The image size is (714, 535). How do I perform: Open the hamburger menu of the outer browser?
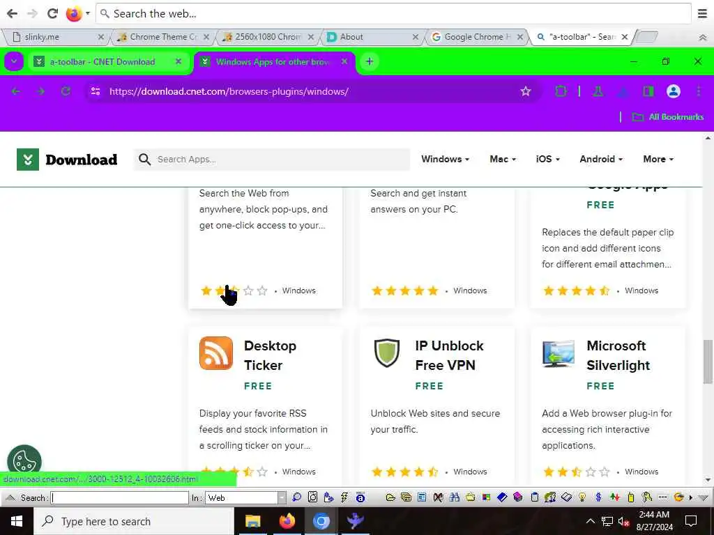[x=703, y=13]
